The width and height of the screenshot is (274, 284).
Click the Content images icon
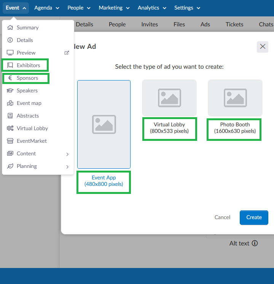10,153
